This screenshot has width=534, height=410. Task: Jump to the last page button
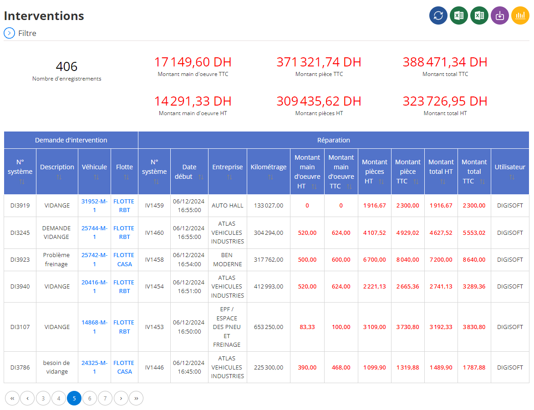pos(136,399)
